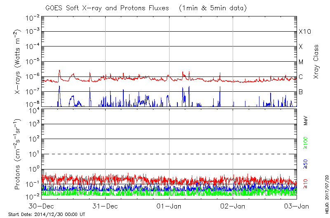This screenshot has width=330, height=218.
Task: Click the 'Start Date: 2014/12/30 00:00 UT' text
Action: (47, 214)
